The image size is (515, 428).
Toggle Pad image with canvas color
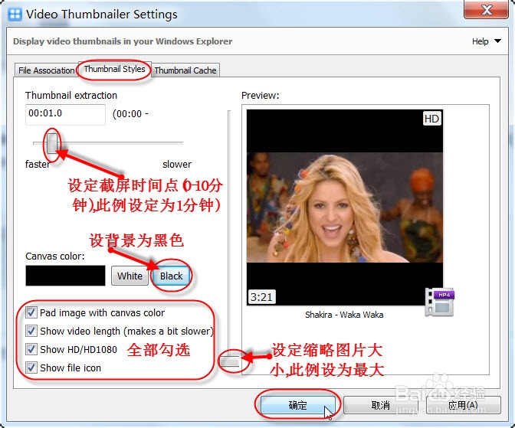point(31,312)
